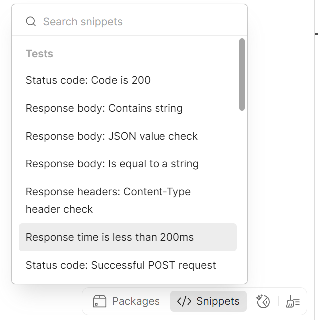Click the Packages text label
Screen dimensions: 318x320
click(136, 301)
